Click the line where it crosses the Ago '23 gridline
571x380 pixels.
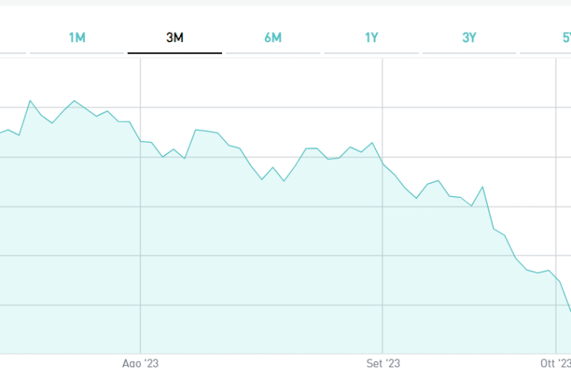click(140, 141)
